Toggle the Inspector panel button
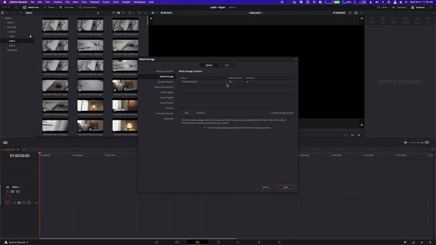The image size is (436, 245). (418, 7)
